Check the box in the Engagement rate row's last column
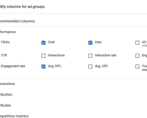147x118 pixels. (137, 66)
